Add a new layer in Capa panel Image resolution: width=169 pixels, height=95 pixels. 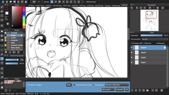(x=132, y=90)
